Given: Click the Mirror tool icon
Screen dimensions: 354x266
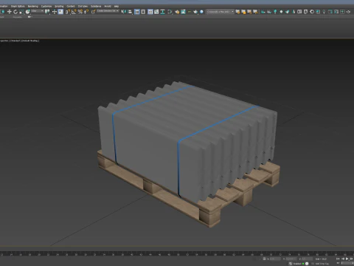Looking at the screenshot, I should pos(124,12).
